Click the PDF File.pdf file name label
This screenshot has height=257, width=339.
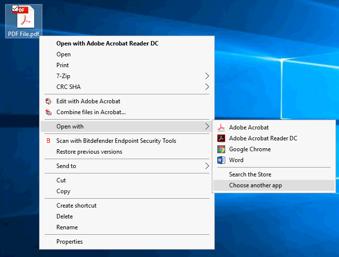[x=24, y=34]
